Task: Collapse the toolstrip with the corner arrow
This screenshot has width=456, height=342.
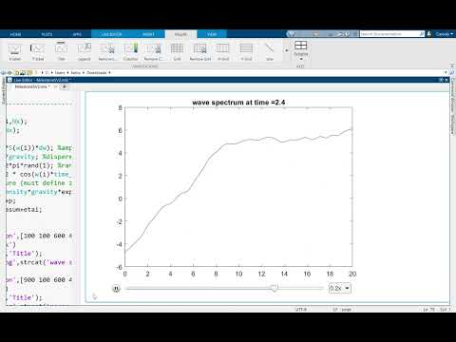Action: point(452,66)
